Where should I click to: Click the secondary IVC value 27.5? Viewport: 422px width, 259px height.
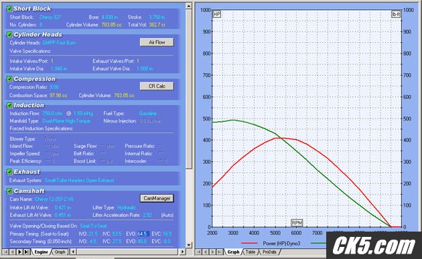pos(117,242)
